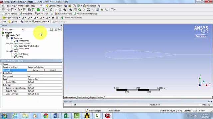Open the Edit menu

[x=9, y=6]
